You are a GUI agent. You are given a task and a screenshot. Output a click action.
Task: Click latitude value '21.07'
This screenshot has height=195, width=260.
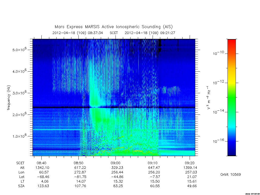point(192,177)
